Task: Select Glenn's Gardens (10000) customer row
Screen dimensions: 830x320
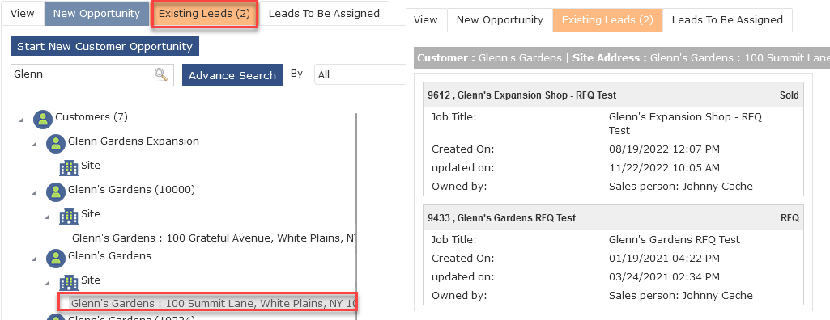Action: (x=132, y=190)
